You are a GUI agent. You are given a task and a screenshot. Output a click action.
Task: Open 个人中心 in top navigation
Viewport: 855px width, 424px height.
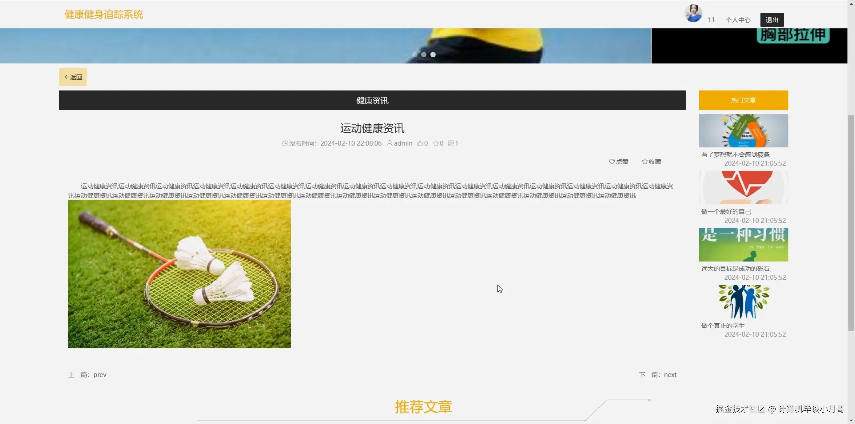click(738, 20)
